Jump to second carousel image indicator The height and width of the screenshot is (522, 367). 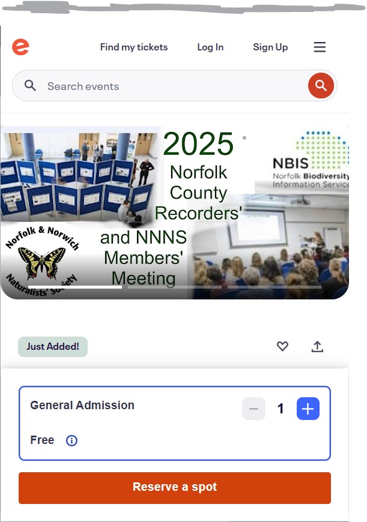tap(175, 287)
